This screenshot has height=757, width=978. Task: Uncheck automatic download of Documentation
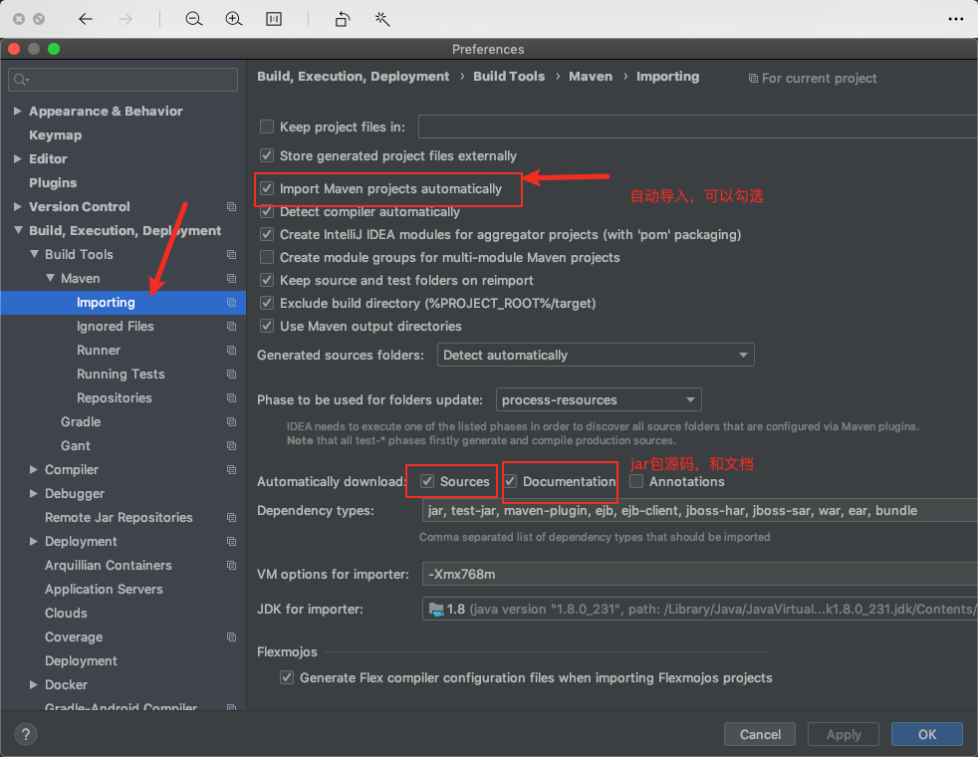510,481
